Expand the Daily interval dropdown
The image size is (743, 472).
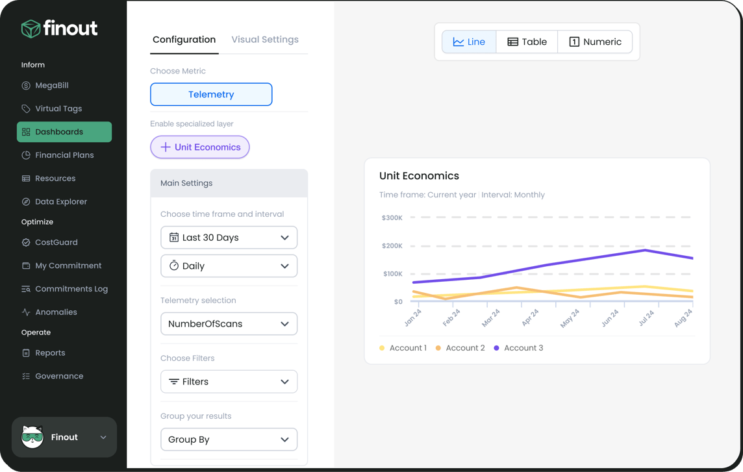[229, 266]
